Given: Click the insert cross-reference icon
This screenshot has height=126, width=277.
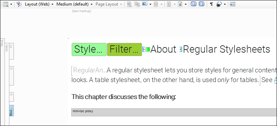Looking at the screenshot, I should tap(137, 4).
